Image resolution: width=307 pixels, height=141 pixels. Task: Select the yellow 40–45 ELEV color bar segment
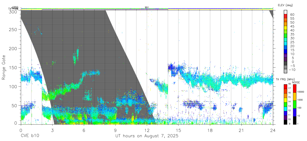[286, 28]
